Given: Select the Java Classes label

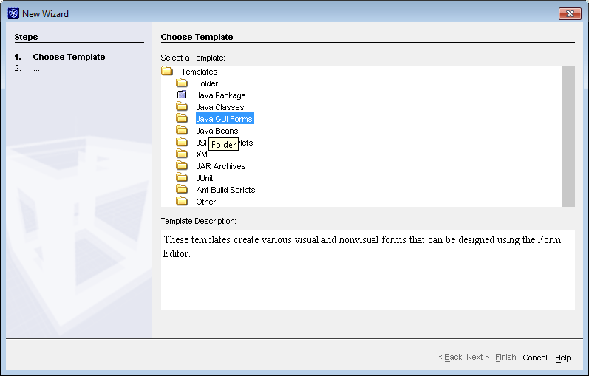Looking at the screenshot, I should click(219, 107).
